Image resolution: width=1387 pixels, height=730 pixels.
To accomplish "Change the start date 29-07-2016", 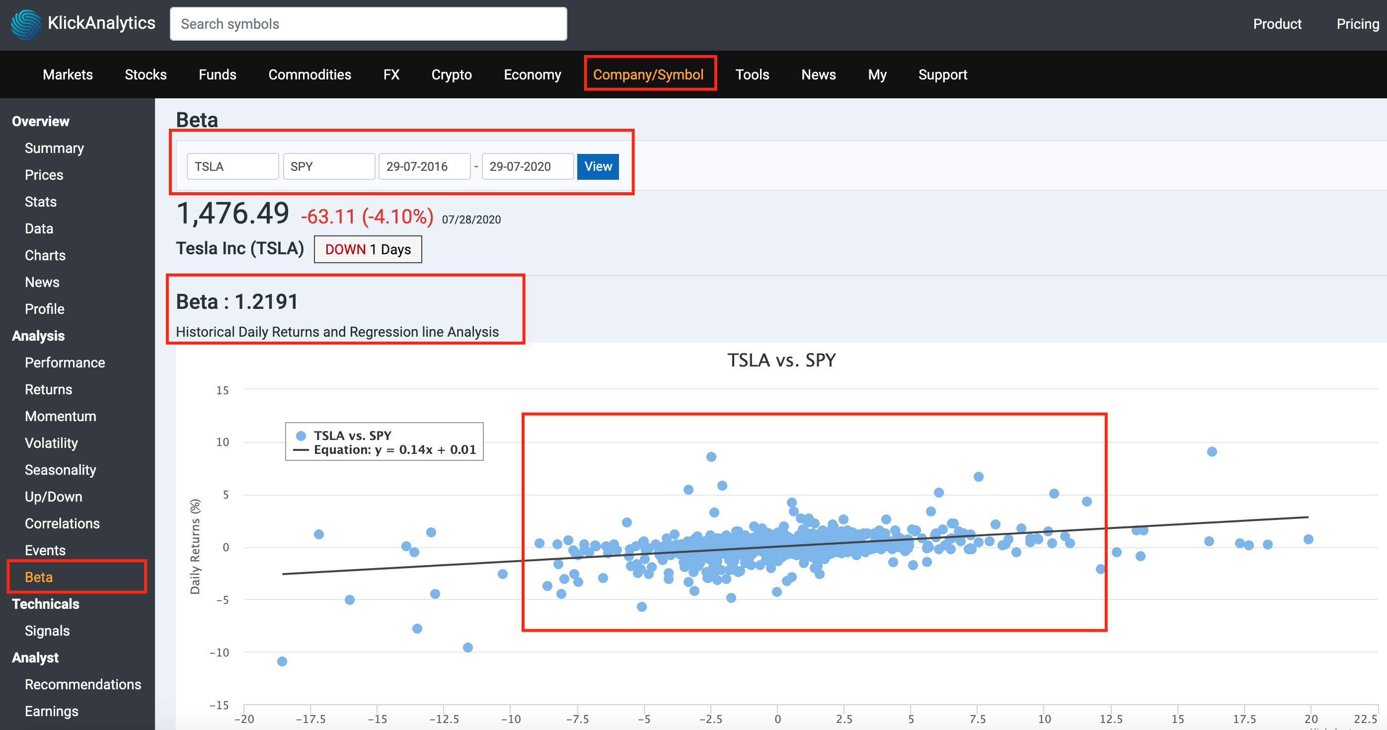I will tap(424, 166).
